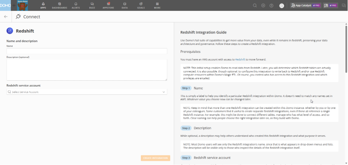Click the add plus circle icon
The height and width of the screenshot is (165, 348).
click(x=263, y=6)
